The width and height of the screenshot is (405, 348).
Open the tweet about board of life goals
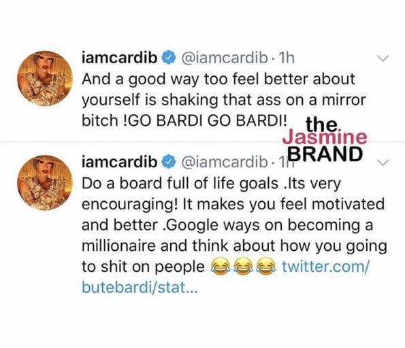pyautogui.click(x=234, y=235)
